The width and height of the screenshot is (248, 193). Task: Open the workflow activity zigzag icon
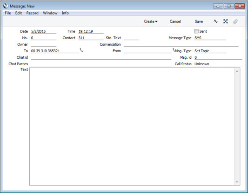(216, 21)
